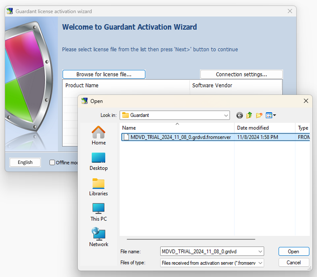Go back to last folder visited icon
Screen dimensions: 317x277
pos(240,116)
